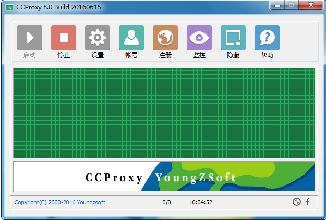
Task: Minimize the CCProxy window
Action: coord(277,5)
